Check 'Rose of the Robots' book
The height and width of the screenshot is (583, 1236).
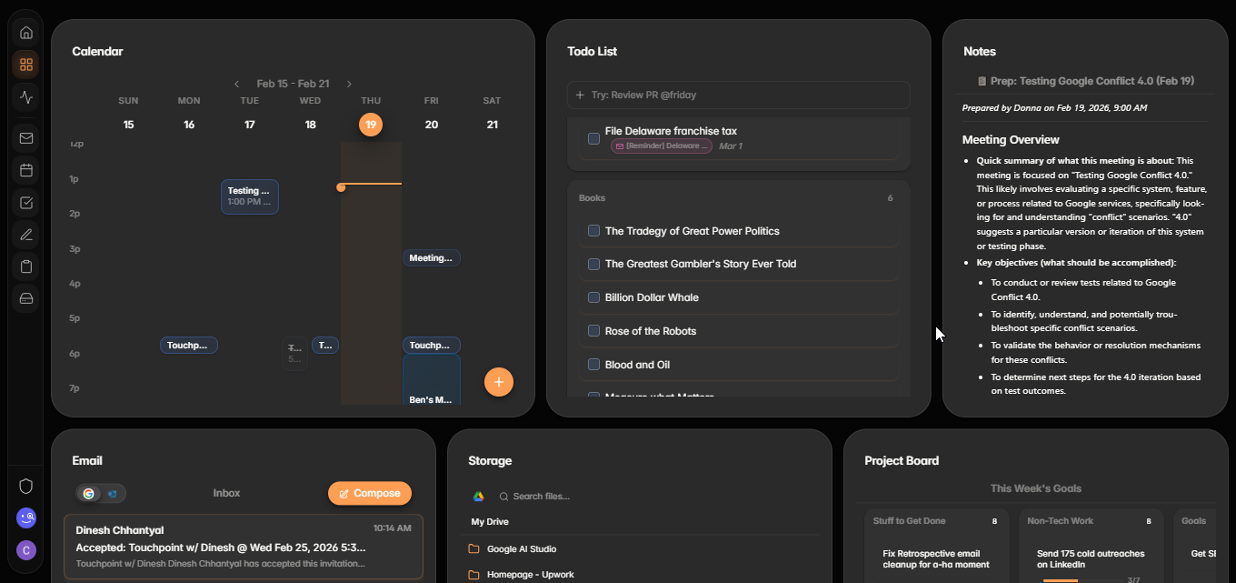(x=593, y=330)
